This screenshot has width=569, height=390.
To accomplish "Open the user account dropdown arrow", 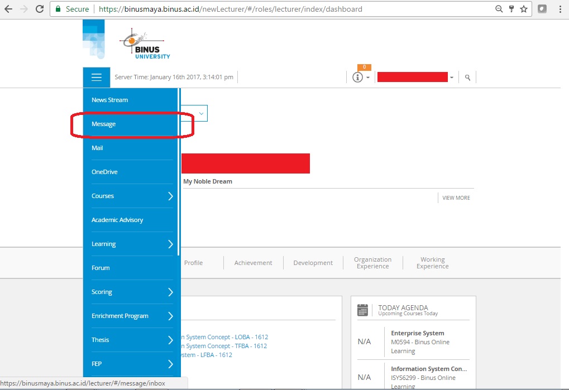I will pos(452,78).
